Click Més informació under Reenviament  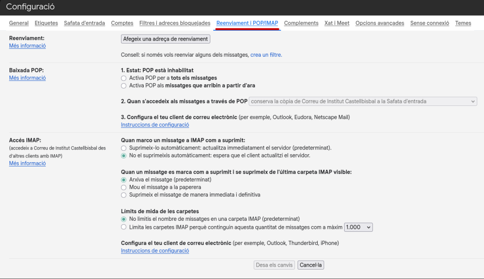[x=27, y=46]
